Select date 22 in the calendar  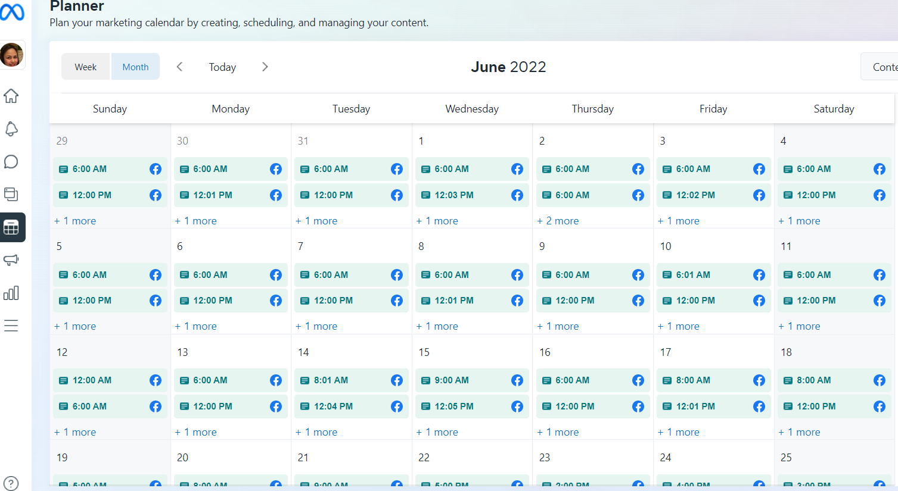424,458
